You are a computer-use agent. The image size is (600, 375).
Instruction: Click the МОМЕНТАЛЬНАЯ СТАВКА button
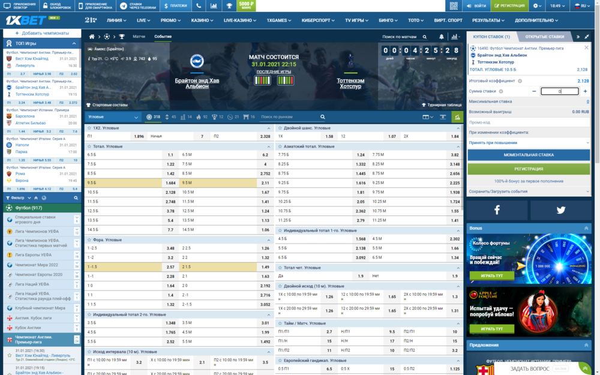tap(529, 155)
